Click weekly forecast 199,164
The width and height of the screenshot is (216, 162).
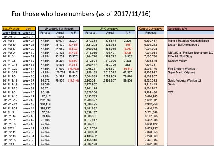pyautogui.click(x=45, y=116)
